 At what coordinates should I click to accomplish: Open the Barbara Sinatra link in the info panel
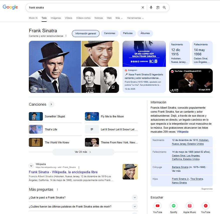180,167
